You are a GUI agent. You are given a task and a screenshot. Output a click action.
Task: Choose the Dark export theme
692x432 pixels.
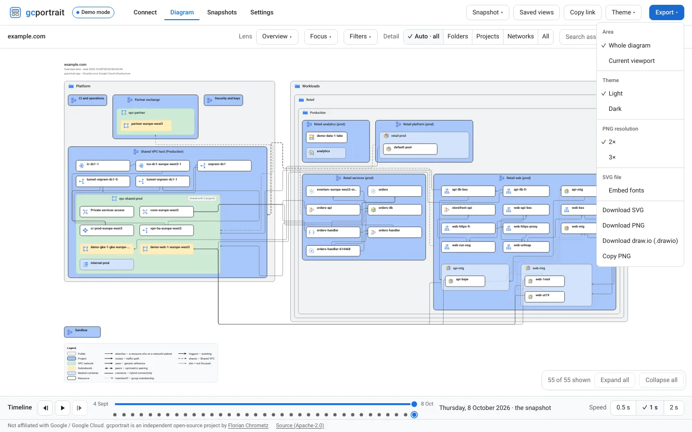tap(640, 109)
